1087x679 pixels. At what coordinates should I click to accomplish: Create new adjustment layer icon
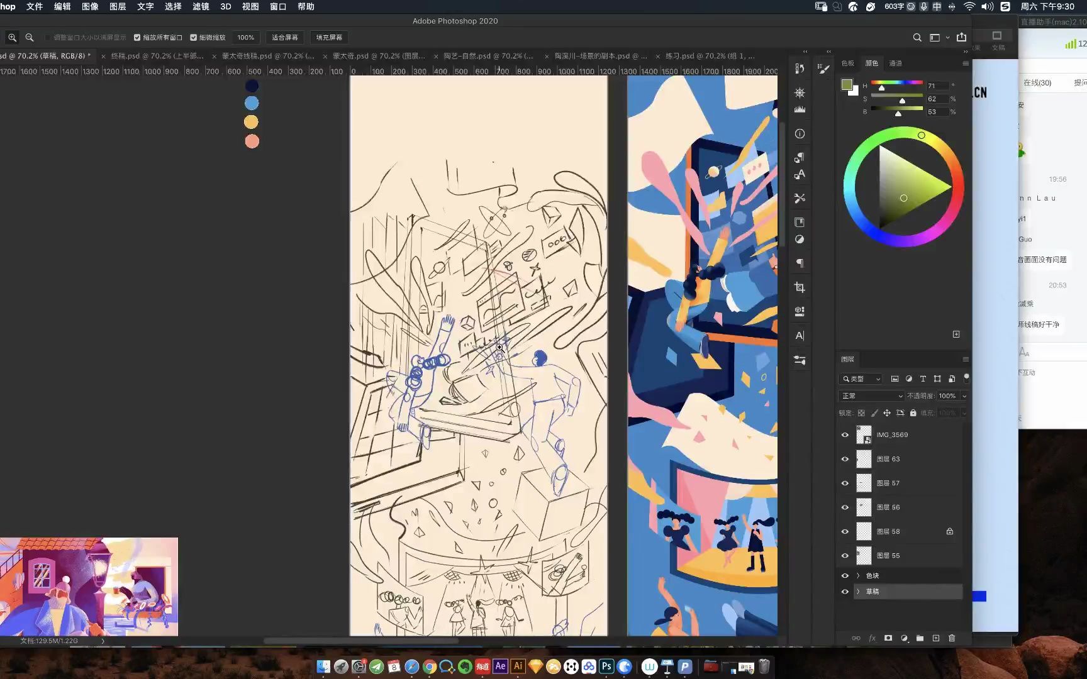pyautogui.click(x=904, y=638)
